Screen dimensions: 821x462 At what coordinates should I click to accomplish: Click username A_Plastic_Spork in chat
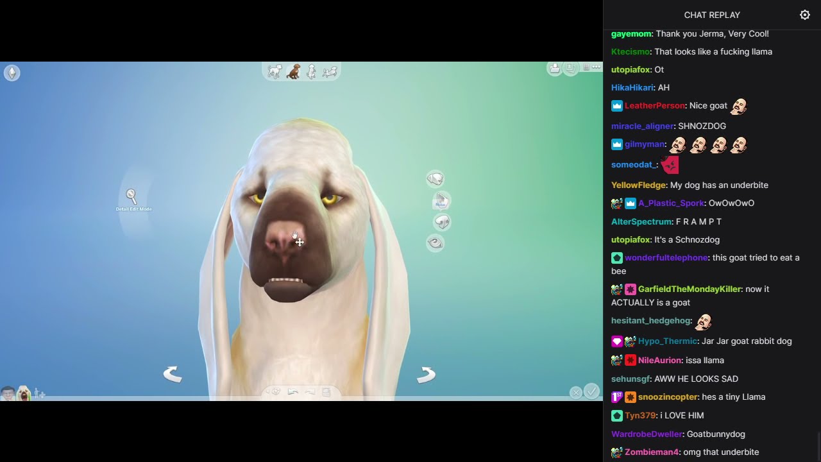pyautogui.click(x=671, y=203)
